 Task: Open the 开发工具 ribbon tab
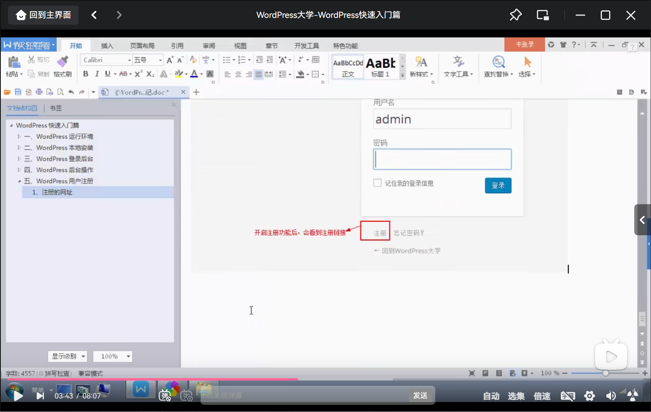click(307, 46)
